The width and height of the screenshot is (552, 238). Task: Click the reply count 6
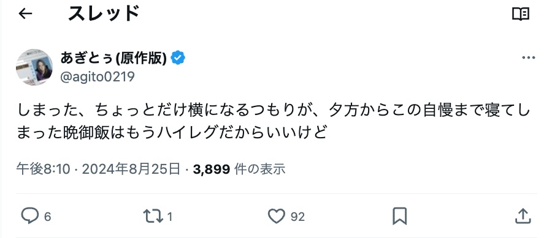(x=47, y=217)
